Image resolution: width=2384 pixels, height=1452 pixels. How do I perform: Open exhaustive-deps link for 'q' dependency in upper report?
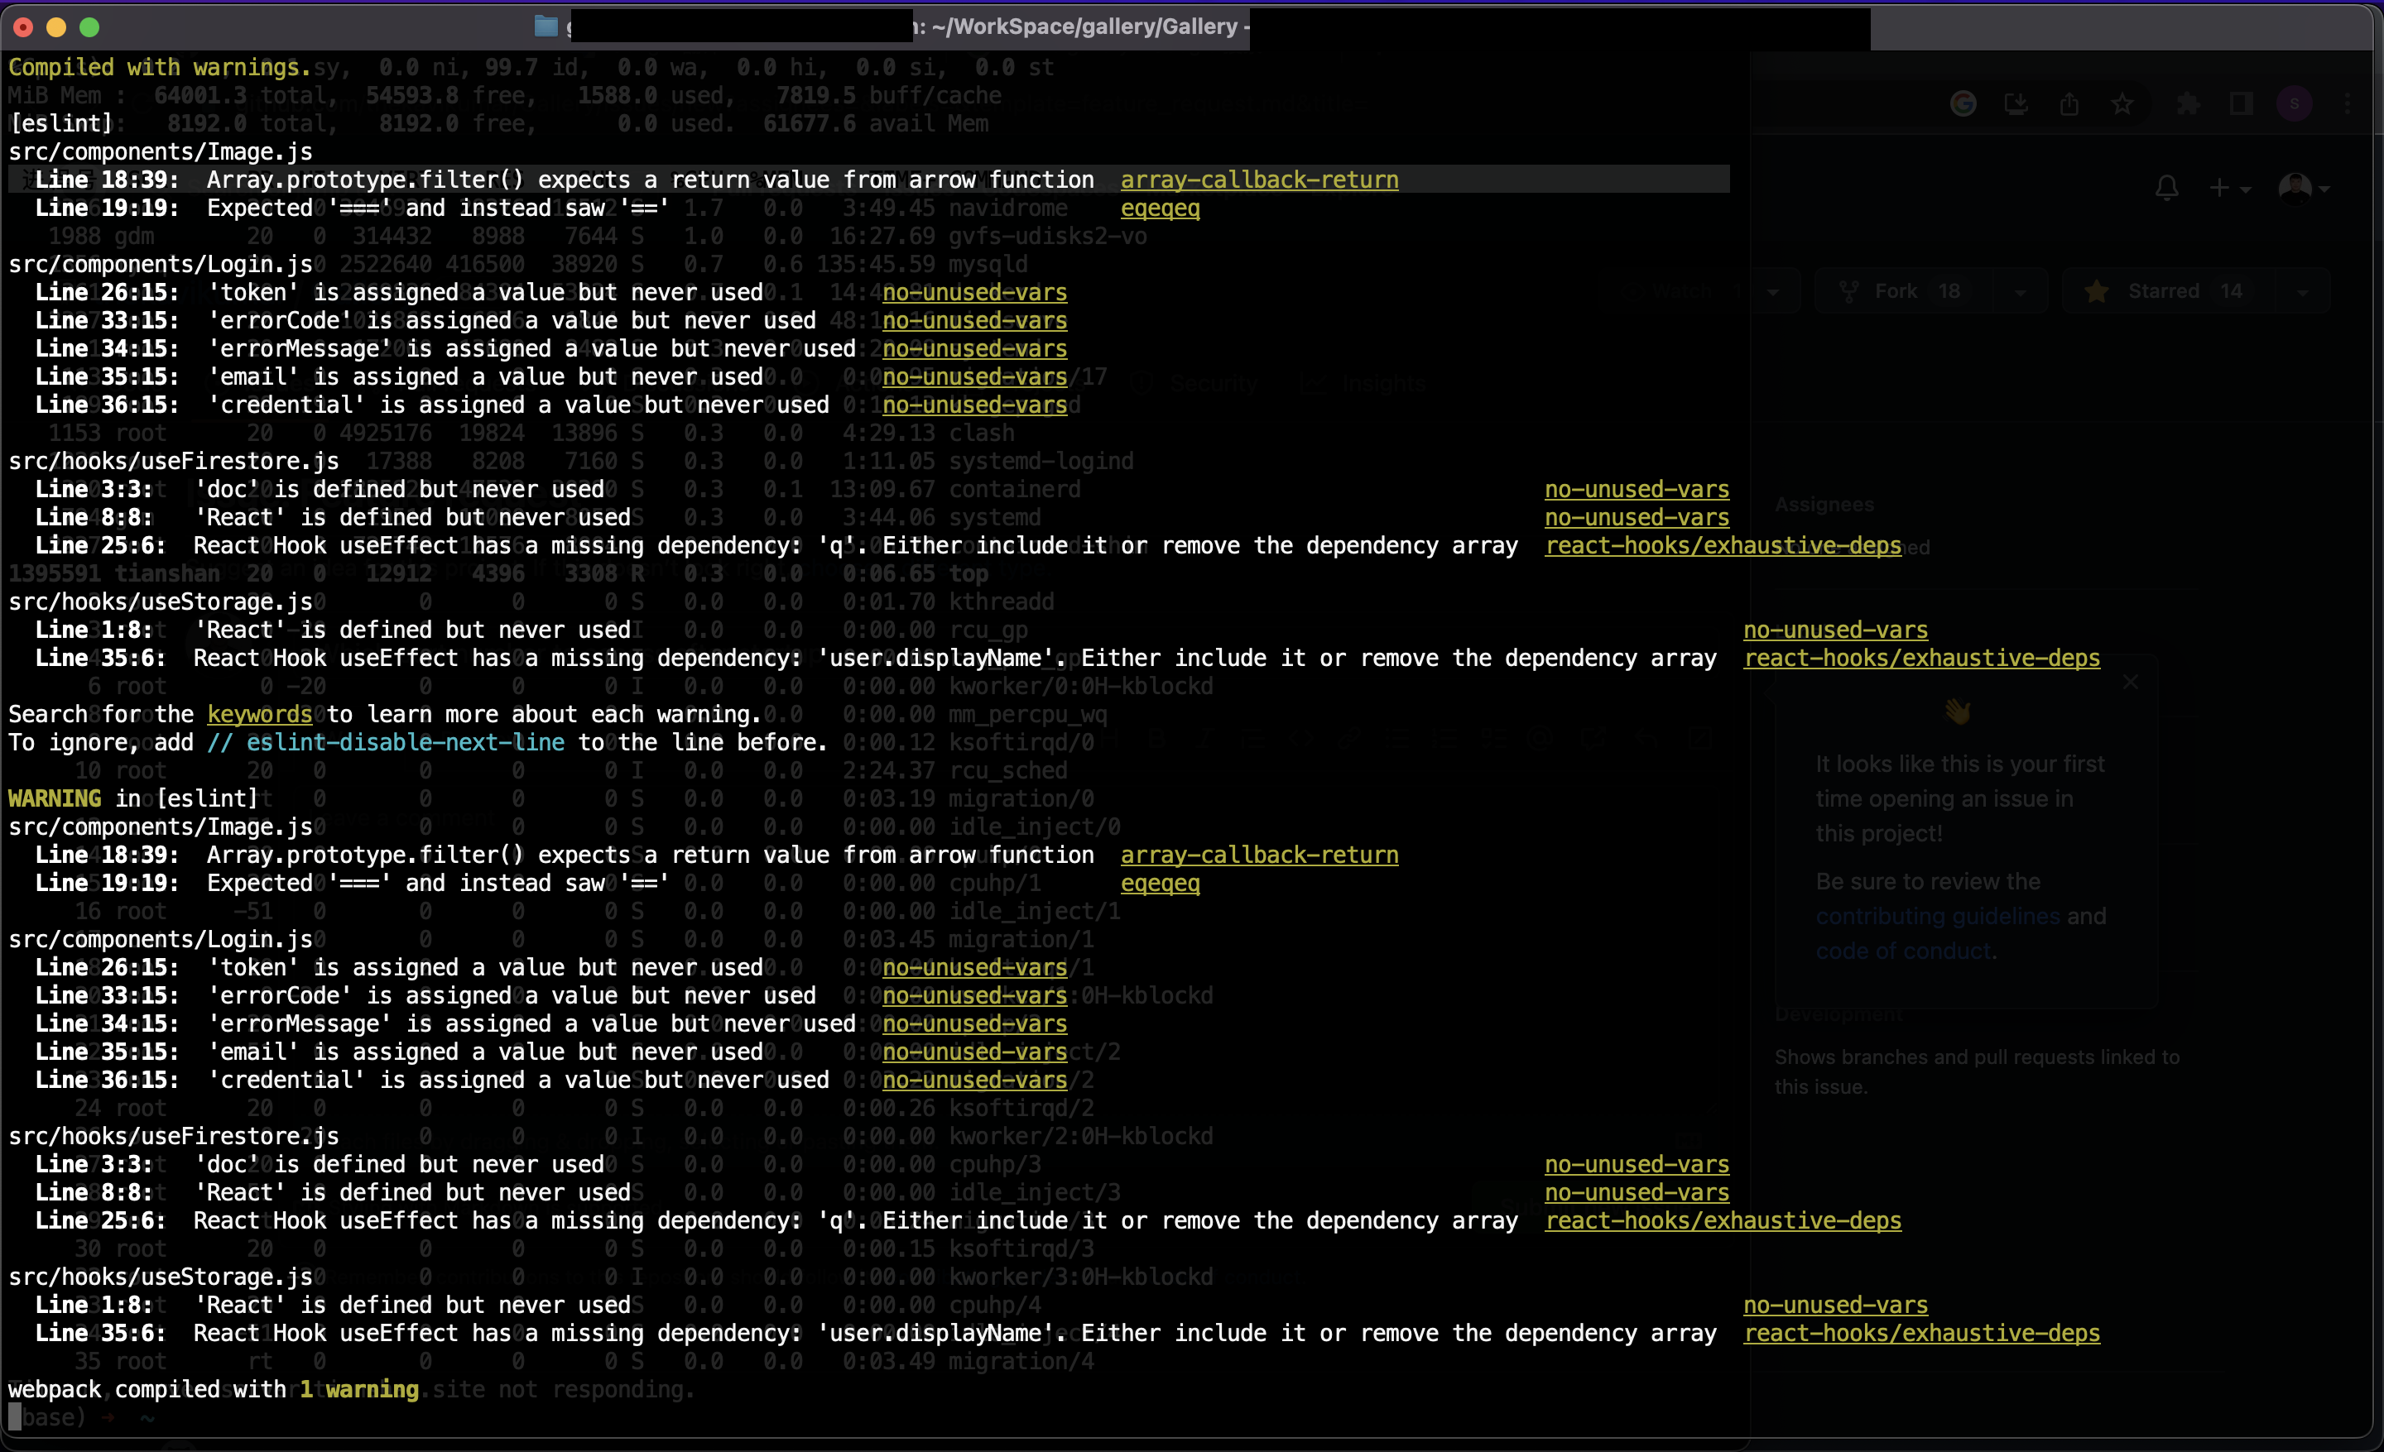(1723, 545)
